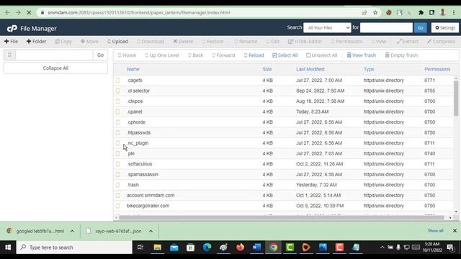Open File Explorer from the taskbar
Viewport: 461px width, 259px height.
pyautogui.click(x=157, y=247)
